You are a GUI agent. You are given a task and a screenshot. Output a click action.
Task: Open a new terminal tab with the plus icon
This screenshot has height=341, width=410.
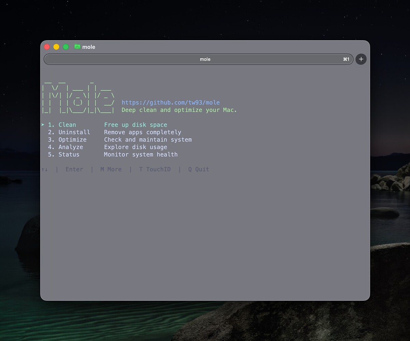point(361,59)
